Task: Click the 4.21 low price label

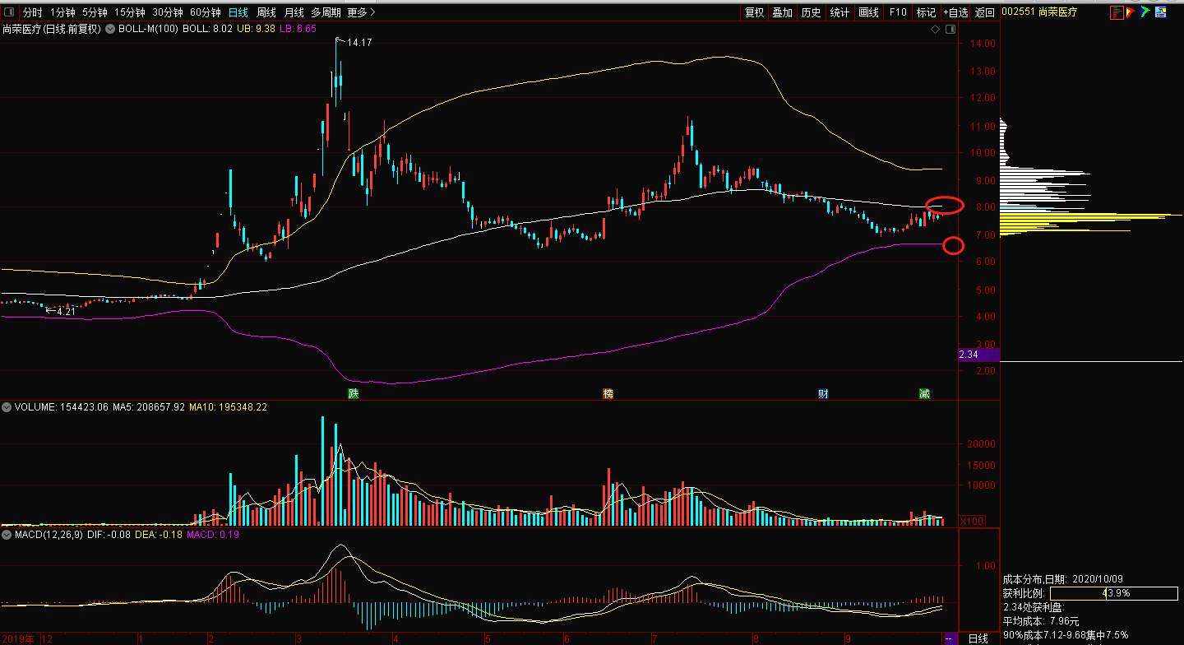Action: click(x=66, y=311)
